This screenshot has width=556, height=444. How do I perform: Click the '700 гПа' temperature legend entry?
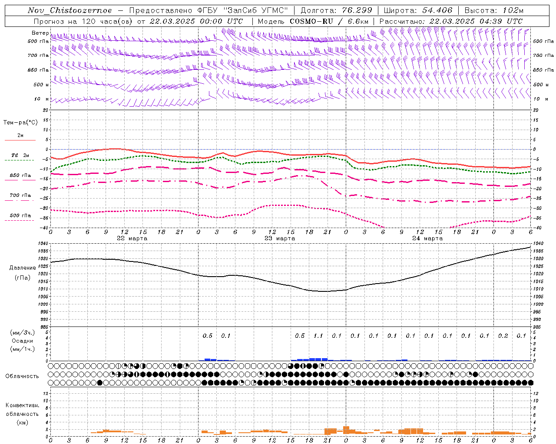coord(20,196)
